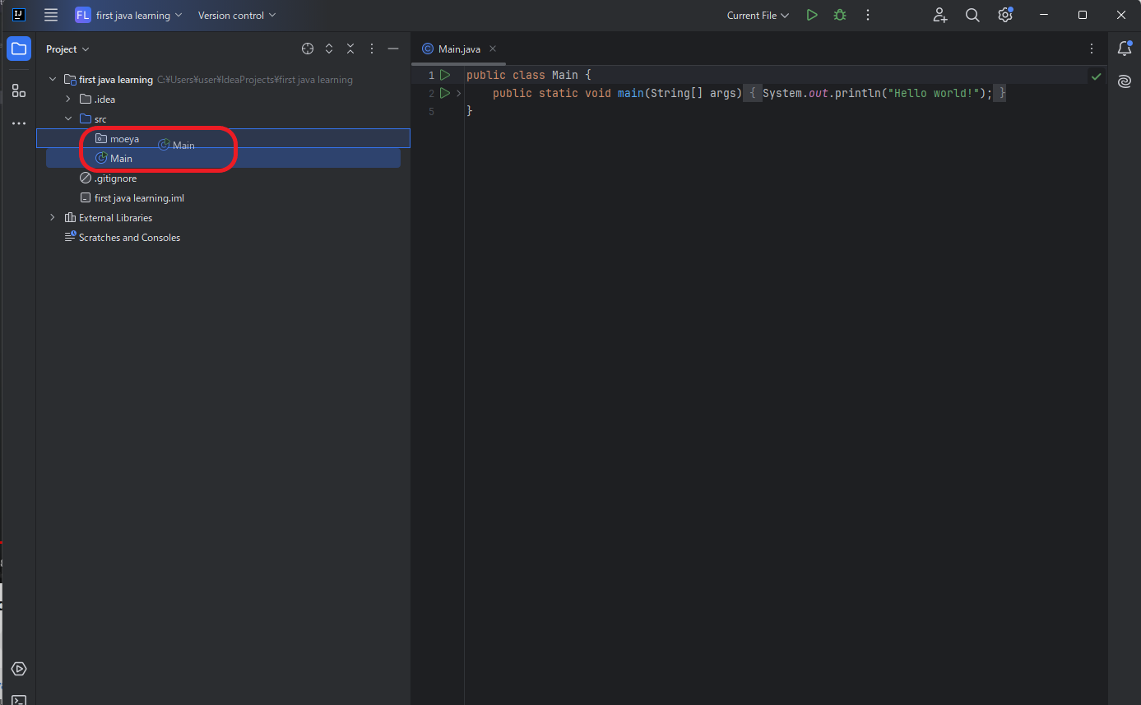
Task: Close the Main.java tab
Action: (493, 49)
